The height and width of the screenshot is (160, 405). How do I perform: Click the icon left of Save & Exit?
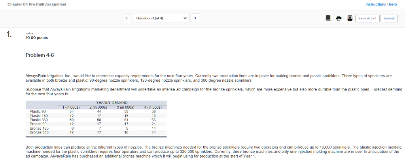350,18
